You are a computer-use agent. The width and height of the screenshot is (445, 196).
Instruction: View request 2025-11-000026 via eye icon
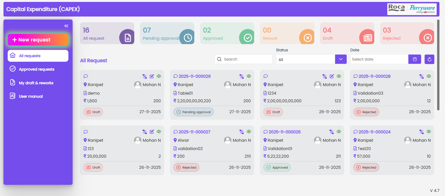[339, 132]
